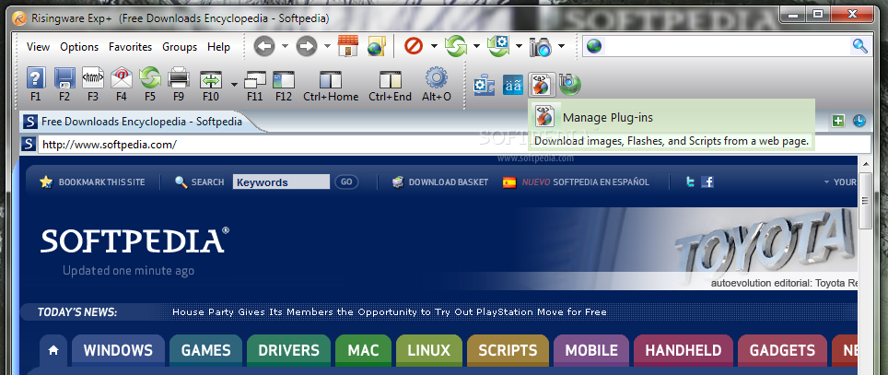This screenshot has height=375, width=888.
Task: Open the GAMES category tab
Action: tap(205, 351)
